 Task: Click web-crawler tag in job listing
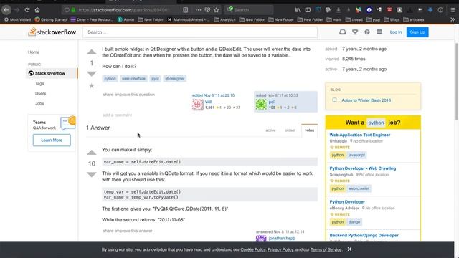click(359, 188)
